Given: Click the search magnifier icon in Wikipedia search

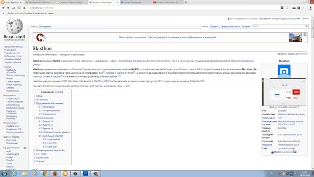Looking at the screenshot, I should [x=306, y=26].
